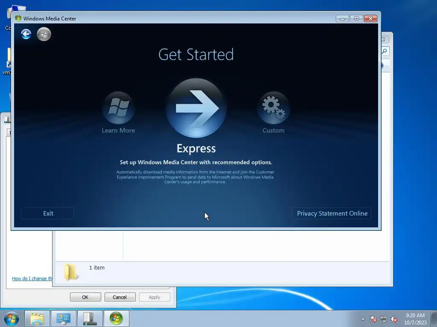The image size is (437, 327).
Task: Show hidden system tray icons
Action: (363, 319)
